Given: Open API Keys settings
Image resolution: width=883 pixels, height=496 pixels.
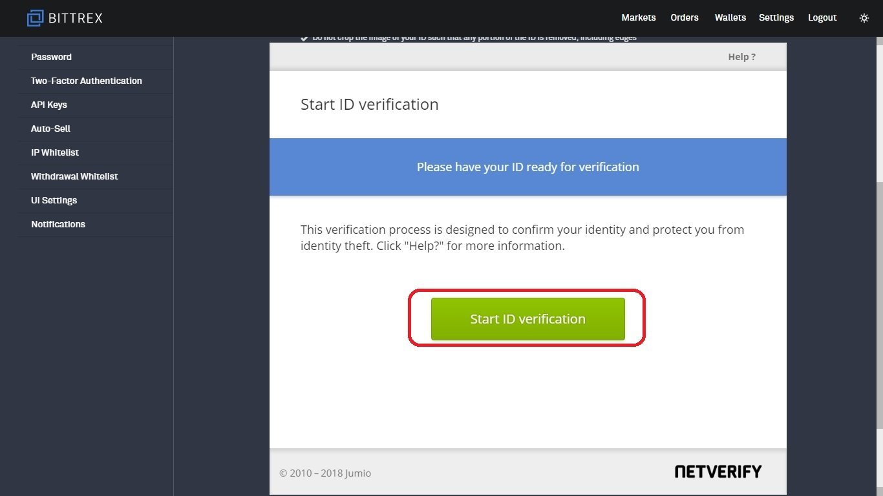Looking at the screenshot, I should click(x=96, y=105).
